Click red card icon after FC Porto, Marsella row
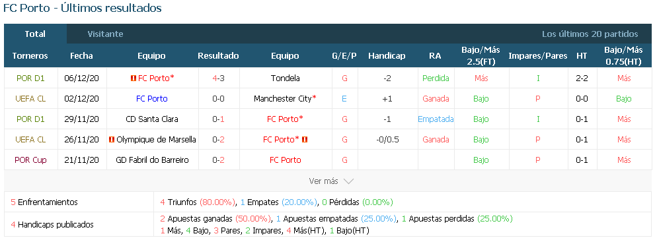This screenshot has height=240, width=657. click(305, 140)
